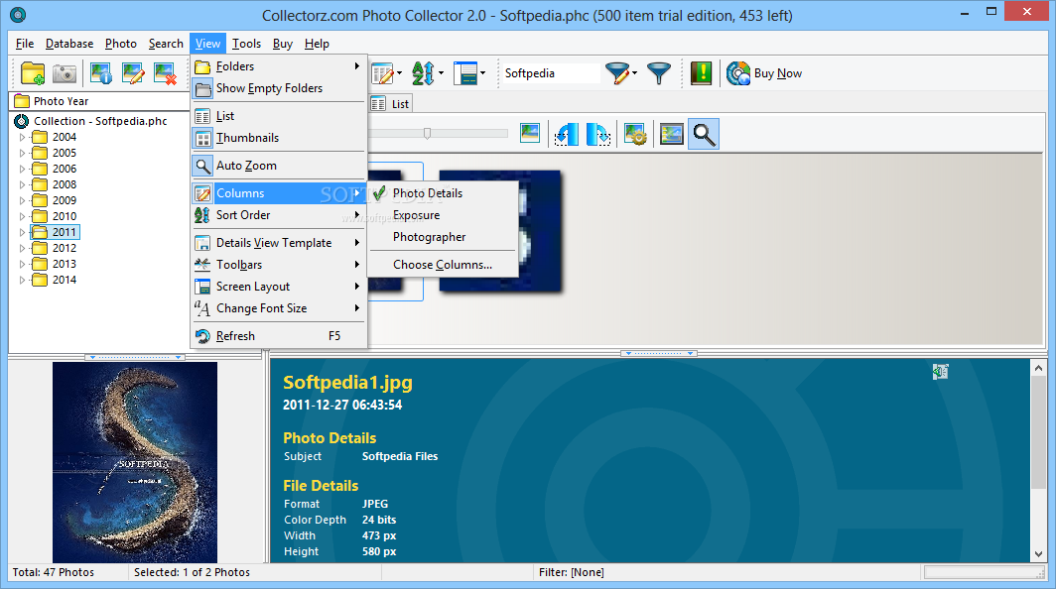
Task: Select the 2013 folder
Action: [x=64, y=264]
